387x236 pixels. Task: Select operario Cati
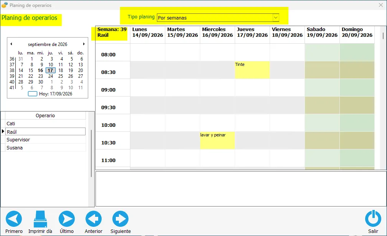pos(45,123)
